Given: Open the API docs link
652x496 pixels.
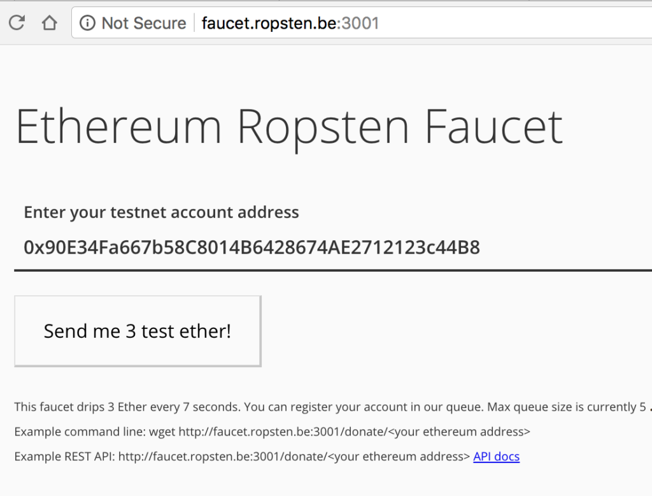Looking at the screenshot, I should pos(496,456).
